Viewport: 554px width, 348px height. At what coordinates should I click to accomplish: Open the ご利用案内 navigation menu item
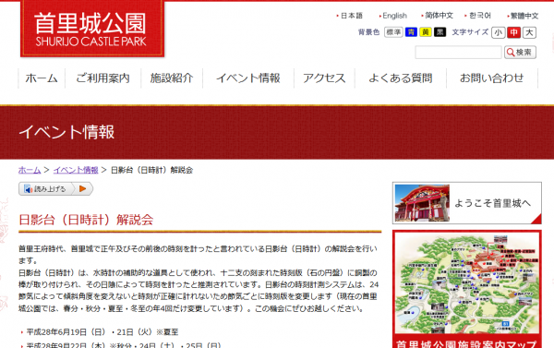[102, 78]
